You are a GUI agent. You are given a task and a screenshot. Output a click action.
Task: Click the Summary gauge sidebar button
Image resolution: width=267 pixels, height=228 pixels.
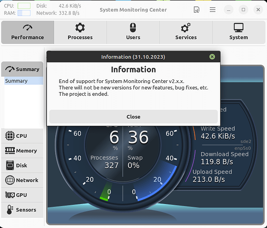pos(22,69)
